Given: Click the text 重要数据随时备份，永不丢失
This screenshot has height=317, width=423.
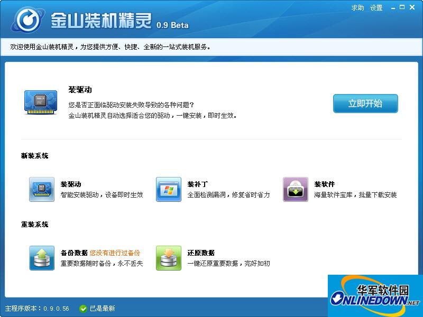Looking at the screenshot, I should 102,263.
